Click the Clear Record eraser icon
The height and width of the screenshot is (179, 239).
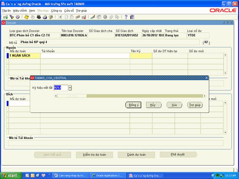coord(78,17)
